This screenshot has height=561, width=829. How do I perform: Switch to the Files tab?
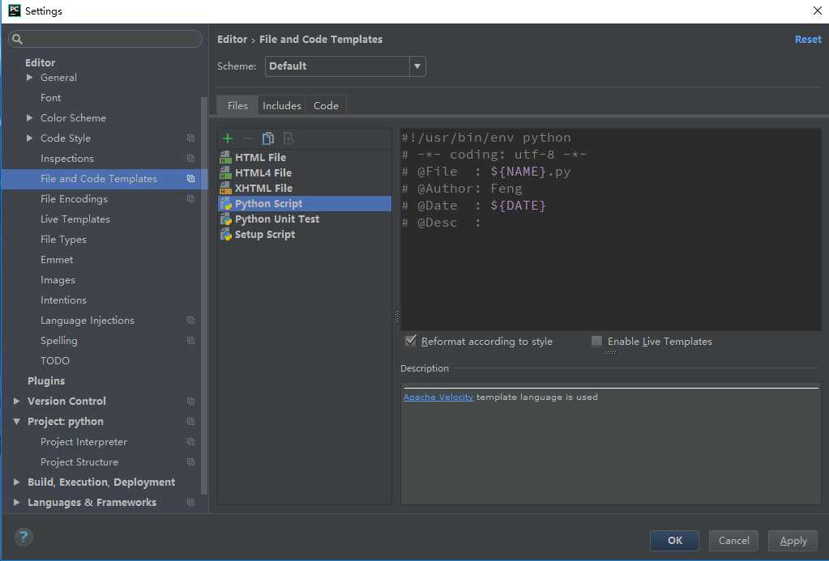click(x=237, y=105)
